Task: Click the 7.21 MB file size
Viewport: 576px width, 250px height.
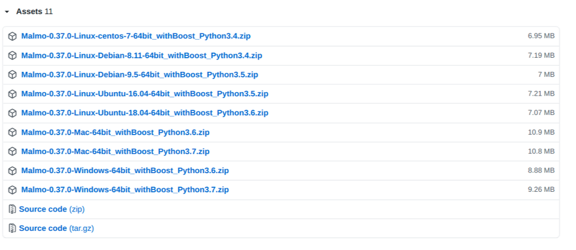Action: tap(541, 94)
